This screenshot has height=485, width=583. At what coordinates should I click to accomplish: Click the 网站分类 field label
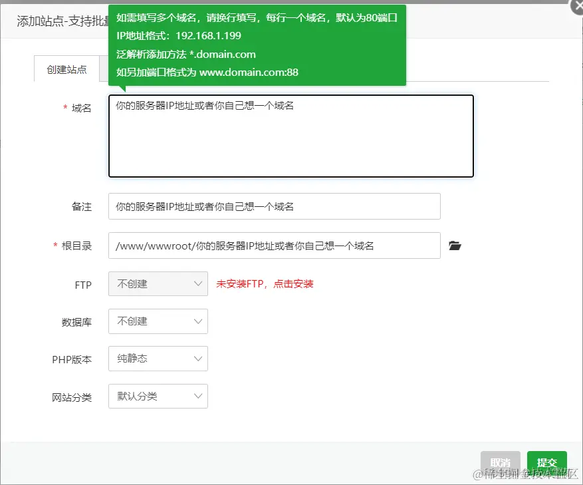[72, 397]
